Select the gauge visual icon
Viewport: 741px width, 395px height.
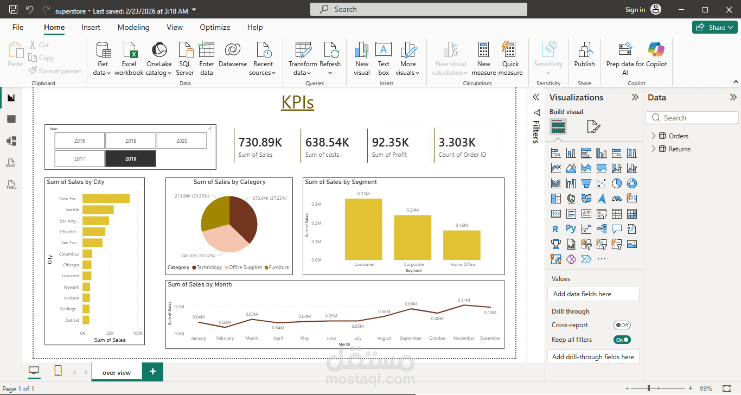point(616,198)
